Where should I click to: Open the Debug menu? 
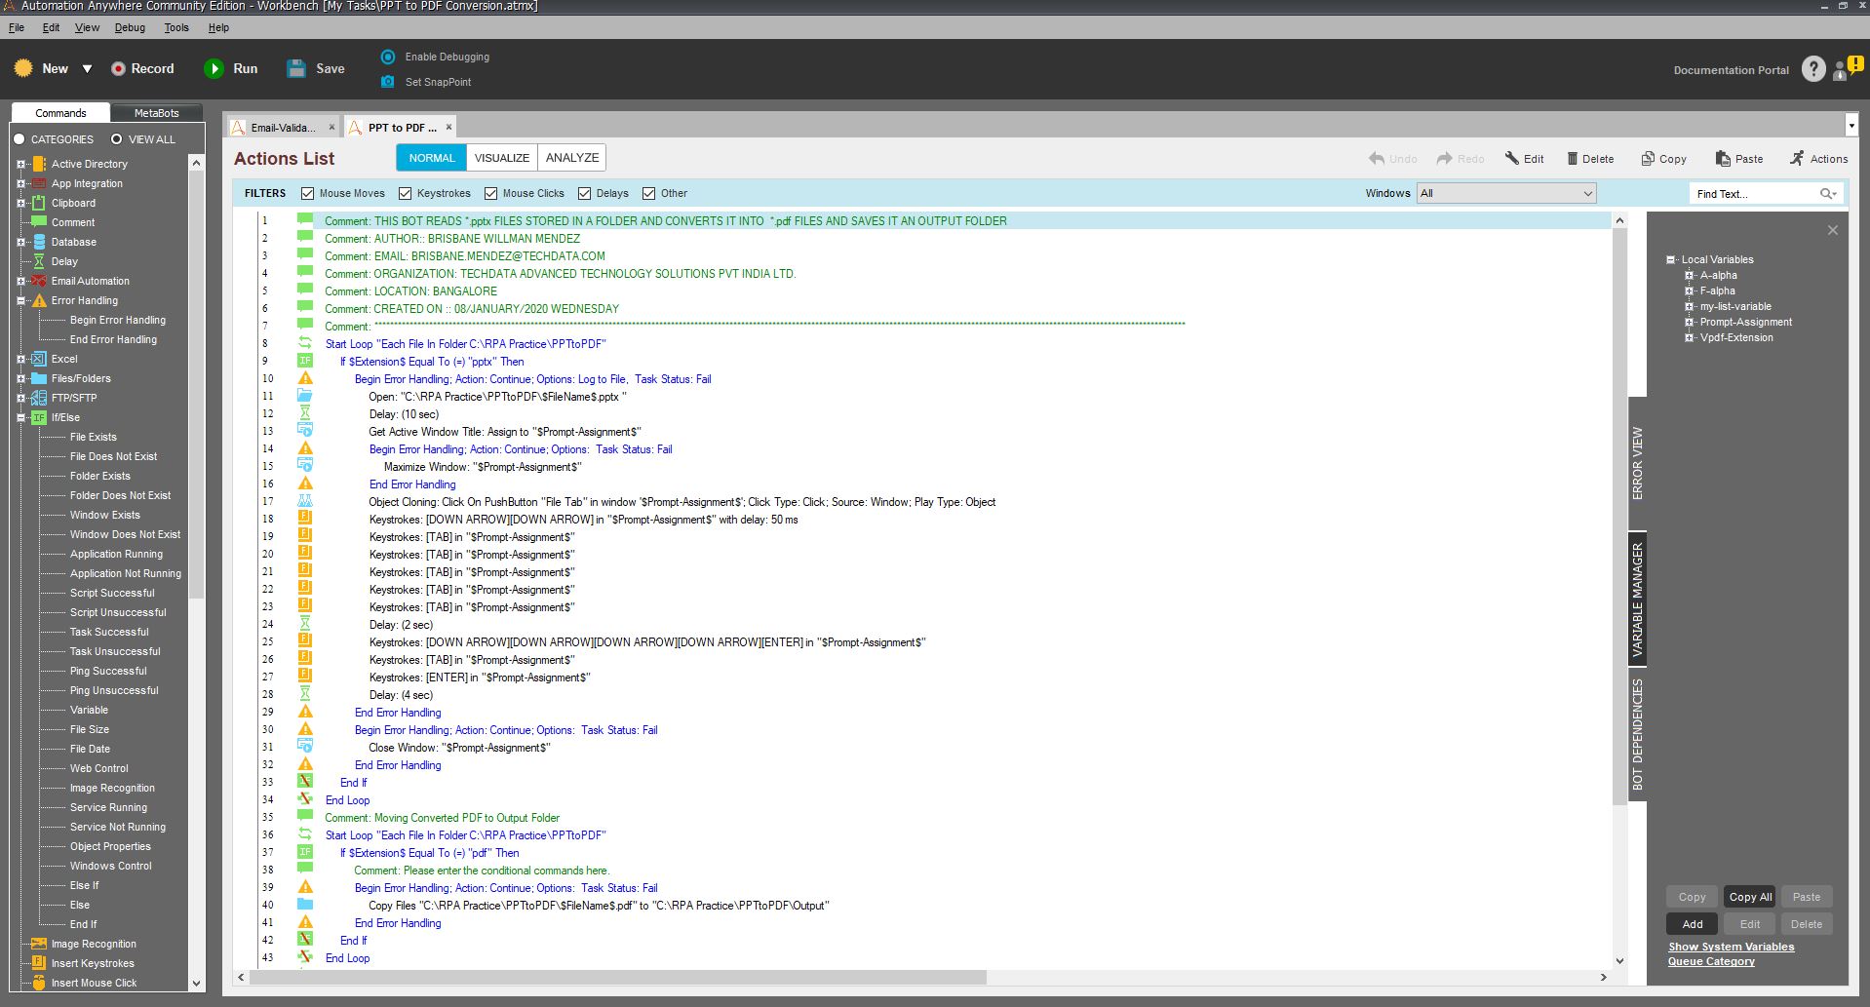(x=130, y=27)
